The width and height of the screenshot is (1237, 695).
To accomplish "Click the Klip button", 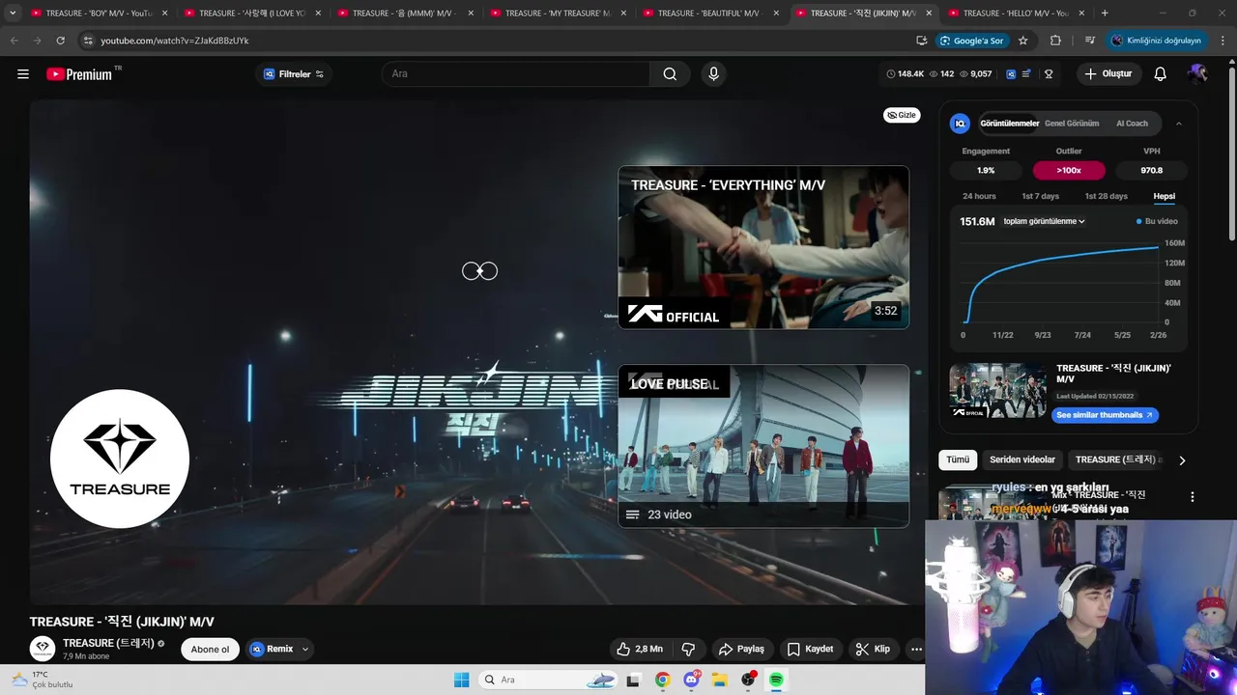I will pos(873,649).
